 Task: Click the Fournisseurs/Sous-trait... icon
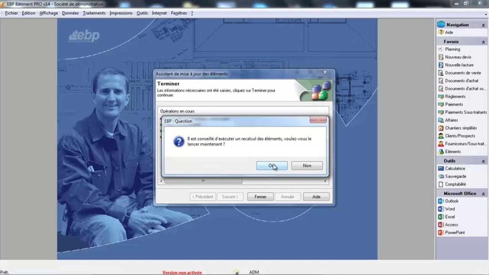coord(441,144)
